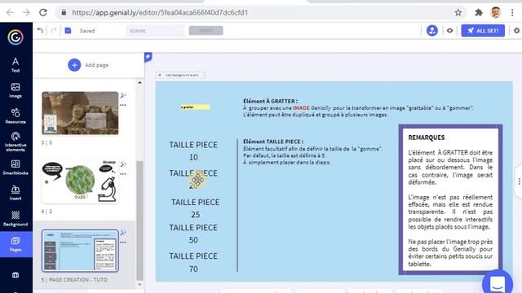Click page 5 transition wand icon
522x293 pixels.
[123, 233]
